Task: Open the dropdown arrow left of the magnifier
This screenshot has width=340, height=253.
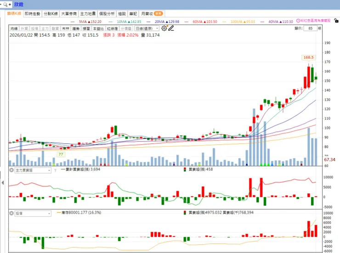Action: [x=1, y=4]
